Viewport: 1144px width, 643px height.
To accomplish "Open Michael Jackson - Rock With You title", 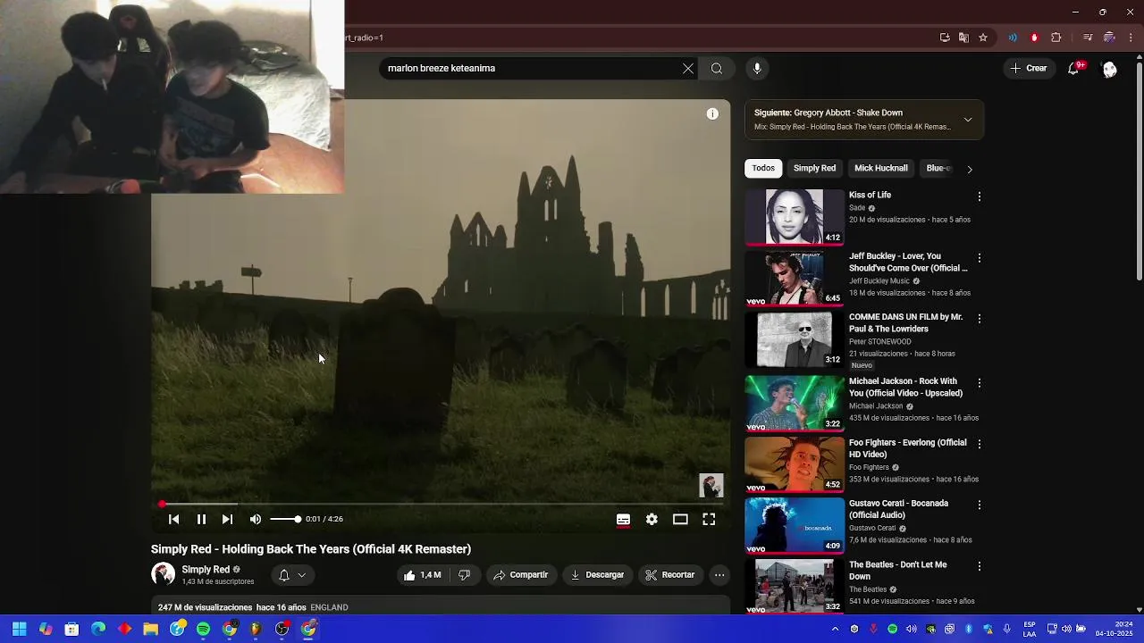I will [905, 387].
